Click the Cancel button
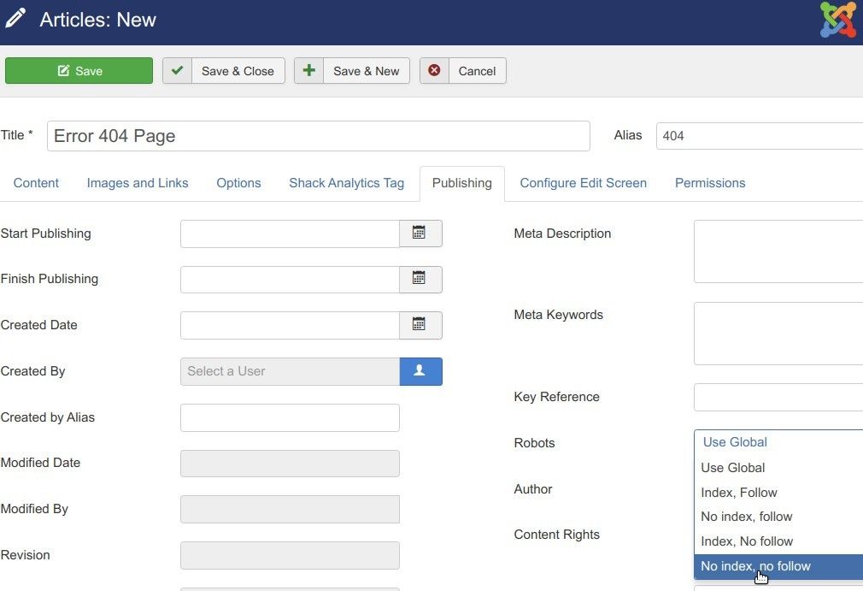The height and width of the screenshot is (591, 863). pos(476,71)
